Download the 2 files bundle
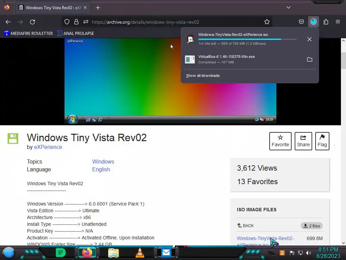Image resolution: width=346 pixels, height=260 pixels. (x=312, y=226)
